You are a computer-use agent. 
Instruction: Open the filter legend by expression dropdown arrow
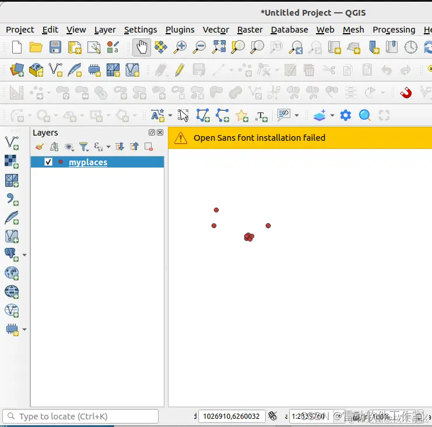coord(108,147)
